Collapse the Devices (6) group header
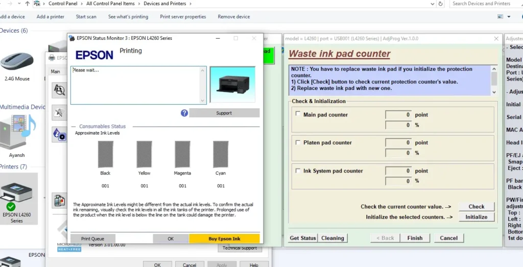This screenshot has width=523, height=267. click(14, 30)
